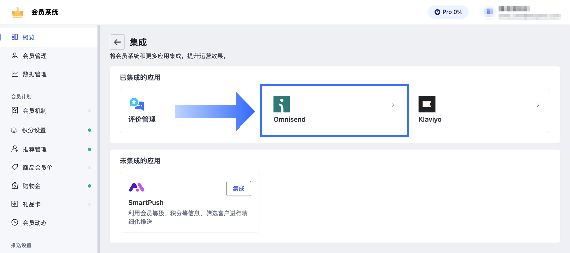570x253 pixels.
Task: Click the 集成 page heading
Action: tap(138, 43)
